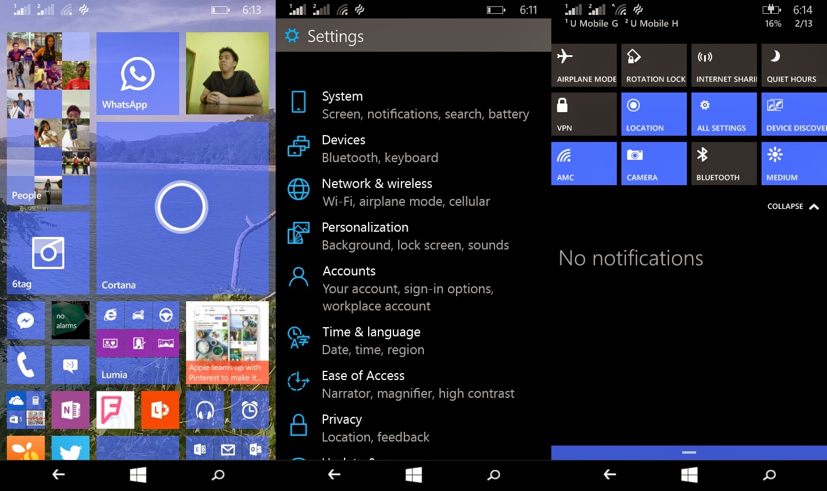Viewport: 827px width, 491px height.
Task: Collapse the quick actions panel
Action: click(x=793, y=206)
